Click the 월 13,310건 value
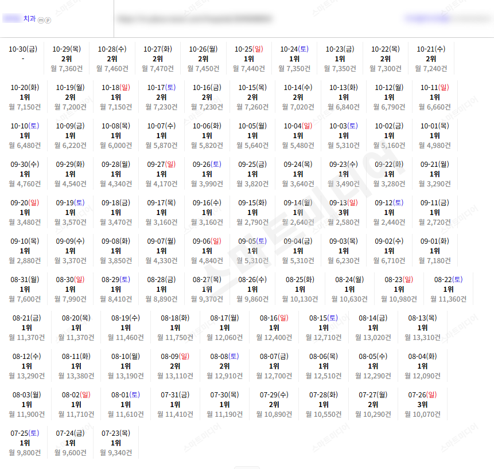 tap(422, 338)
